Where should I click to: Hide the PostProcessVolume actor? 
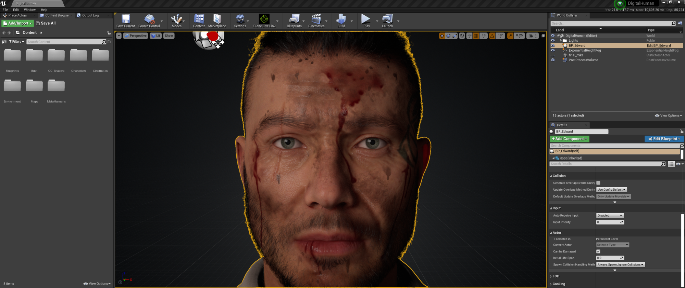click(552, 60)
